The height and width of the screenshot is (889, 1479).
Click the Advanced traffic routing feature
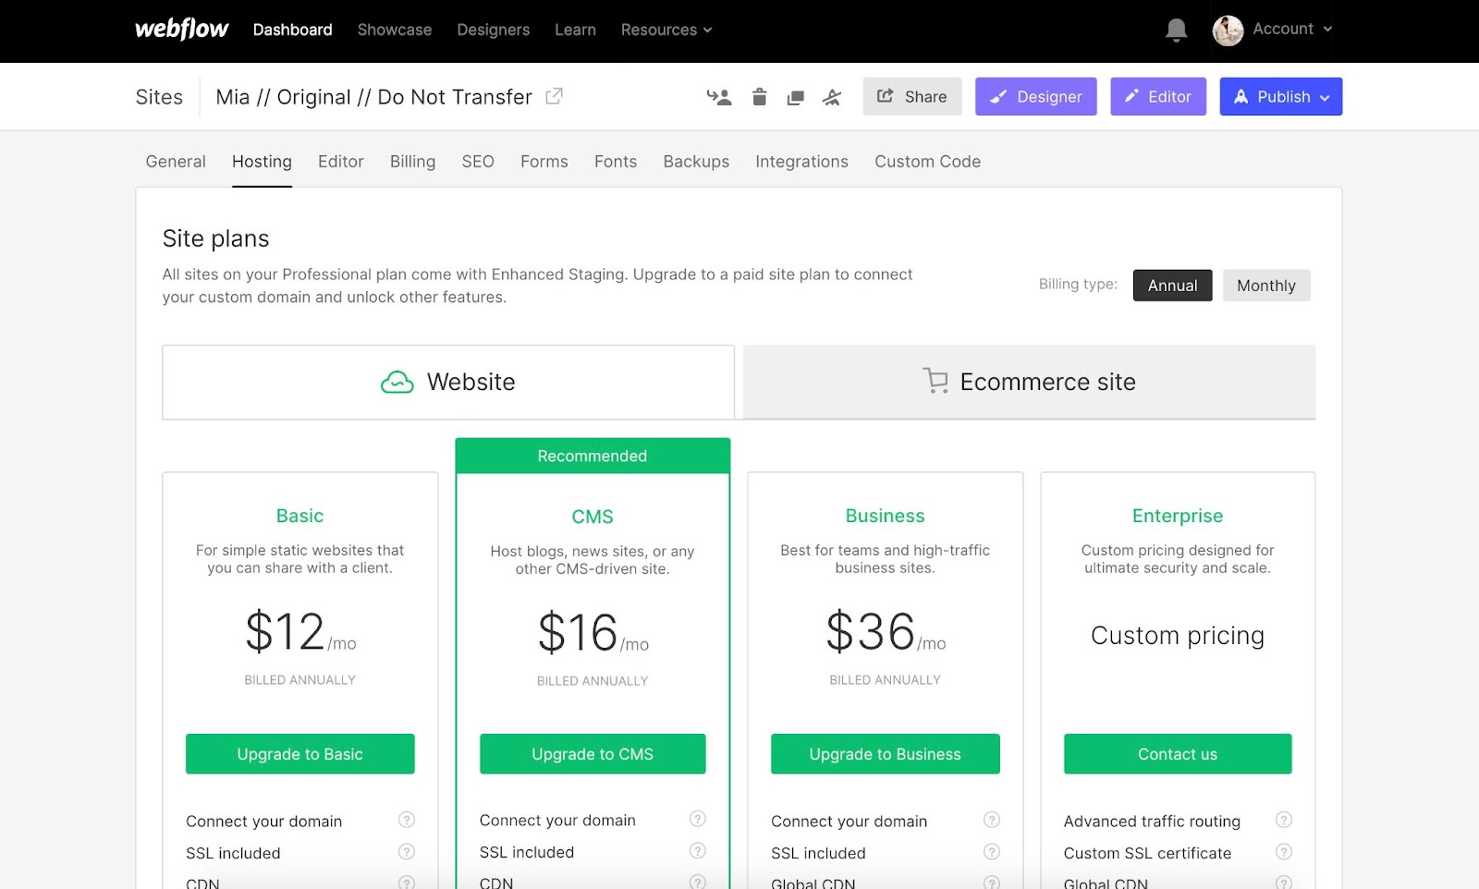click(1152, 822)
